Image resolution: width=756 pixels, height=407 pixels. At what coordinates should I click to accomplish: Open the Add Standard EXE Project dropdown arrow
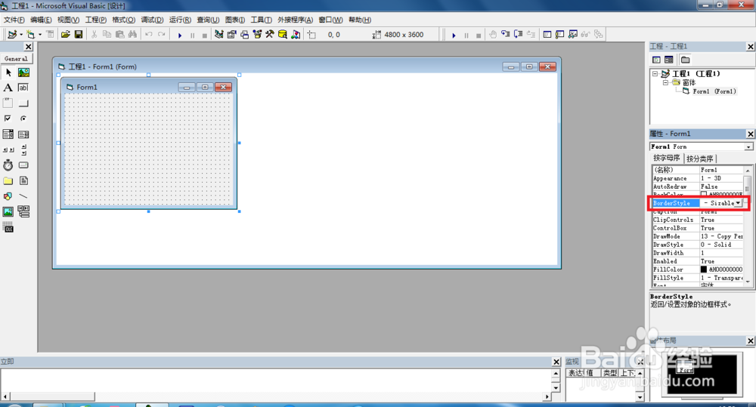pos(21,34)
